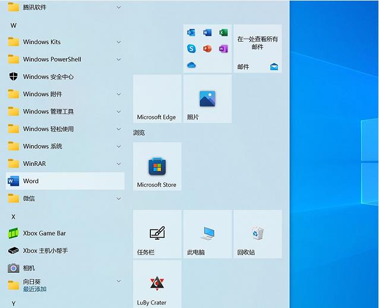379x308 pixels.
Task: Click the Windows Kits folder icon
Action: point(13,42)
